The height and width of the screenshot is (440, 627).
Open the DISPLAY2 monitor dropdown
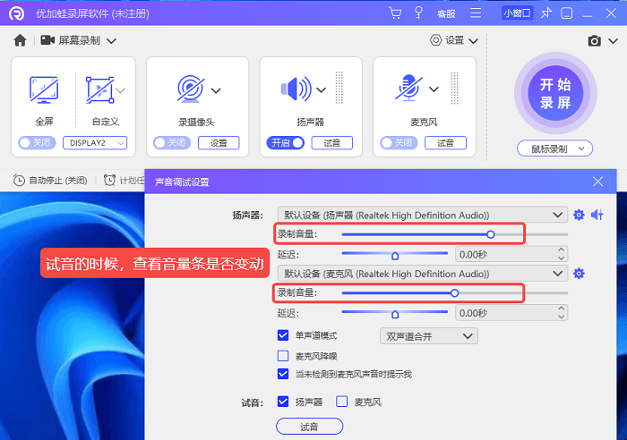click(95, 142)
